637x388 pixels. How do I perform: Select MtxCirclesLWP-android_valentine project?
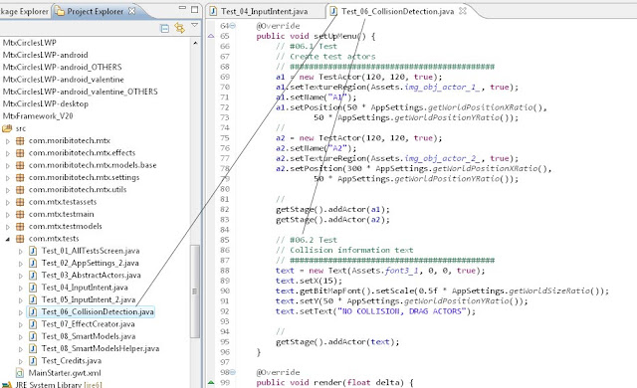[x=63, y=80]
